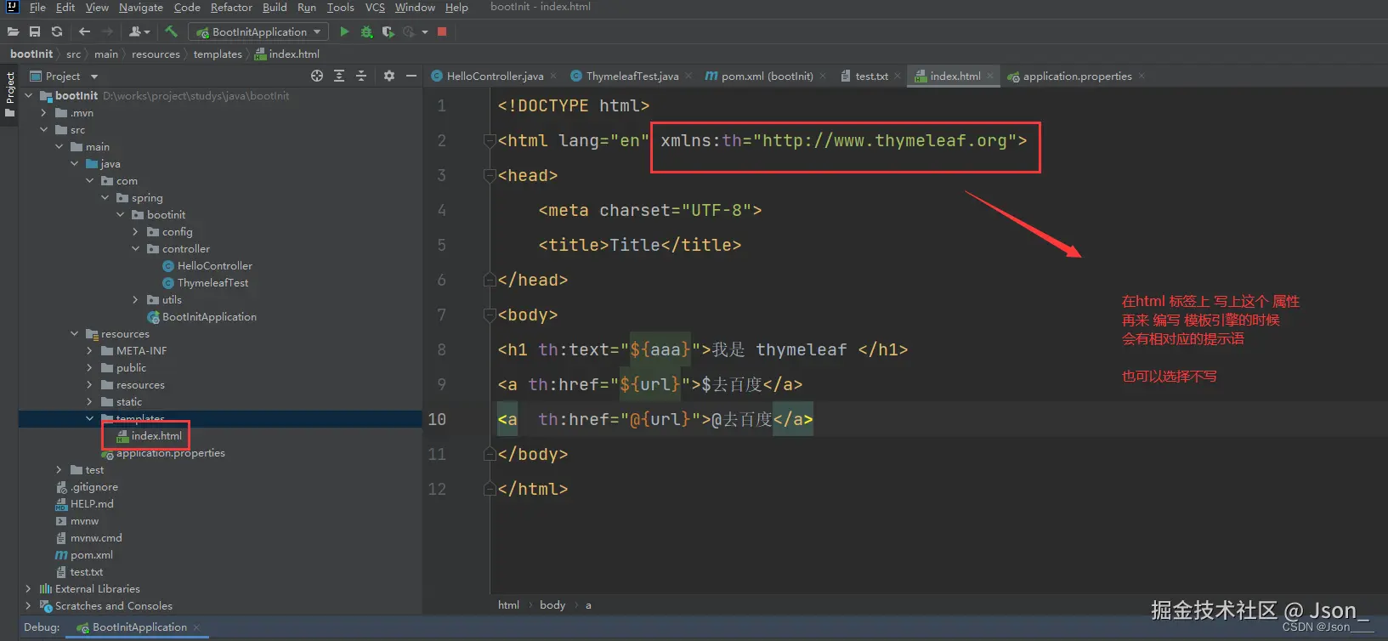
Task: Click the locate/select opened file crosshair icon
Action: coord(317,76)
